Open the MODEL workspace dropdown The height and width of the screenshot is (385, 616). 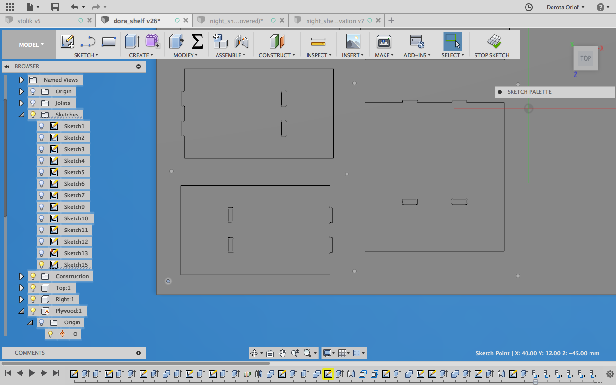(x=31, y=45)
